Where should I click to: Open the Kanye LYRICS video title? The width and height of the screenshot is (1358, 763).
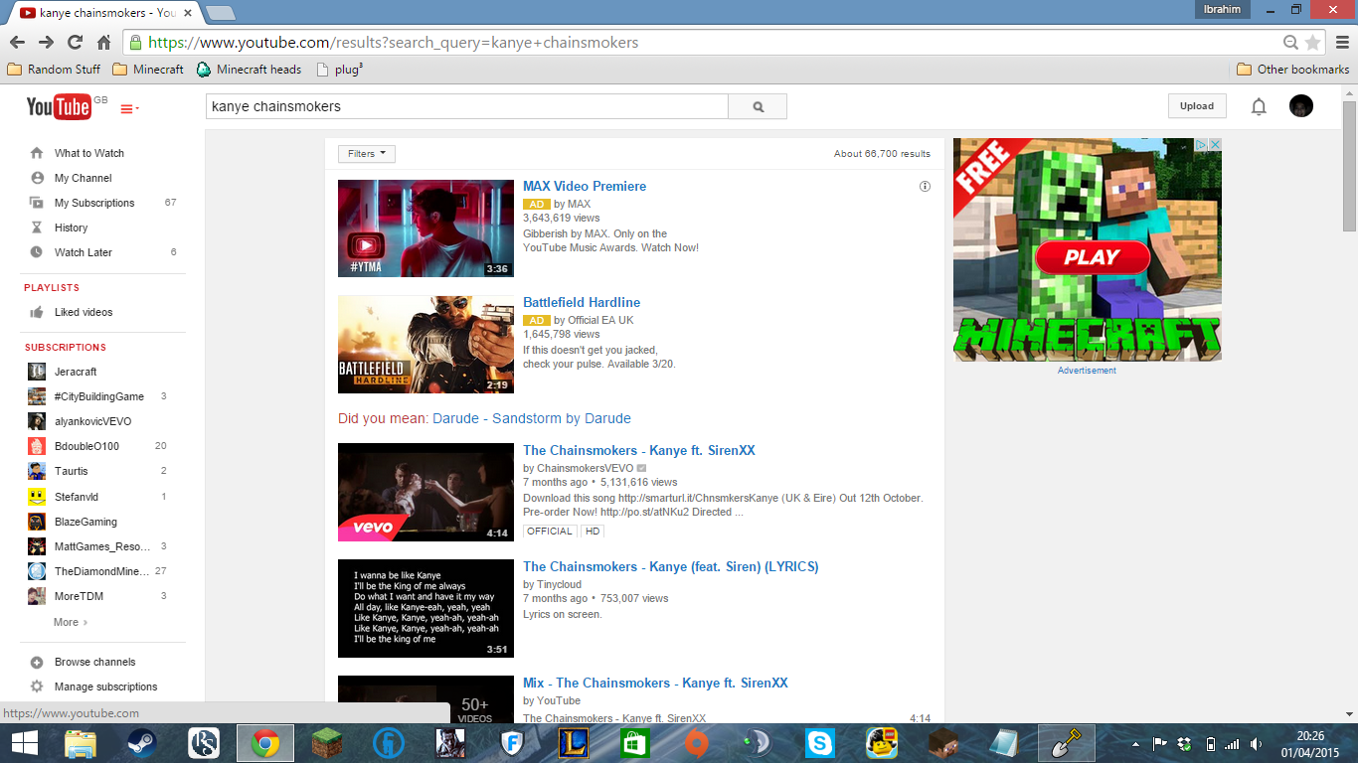tap(671, 566)
